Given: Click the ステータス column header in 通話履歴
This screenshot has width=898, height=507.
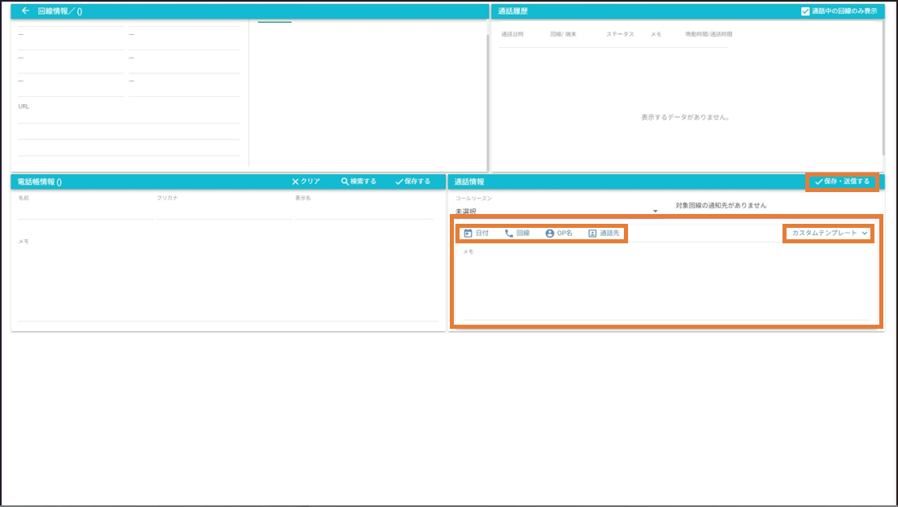Looking at the screenshot, I should 620,34.
